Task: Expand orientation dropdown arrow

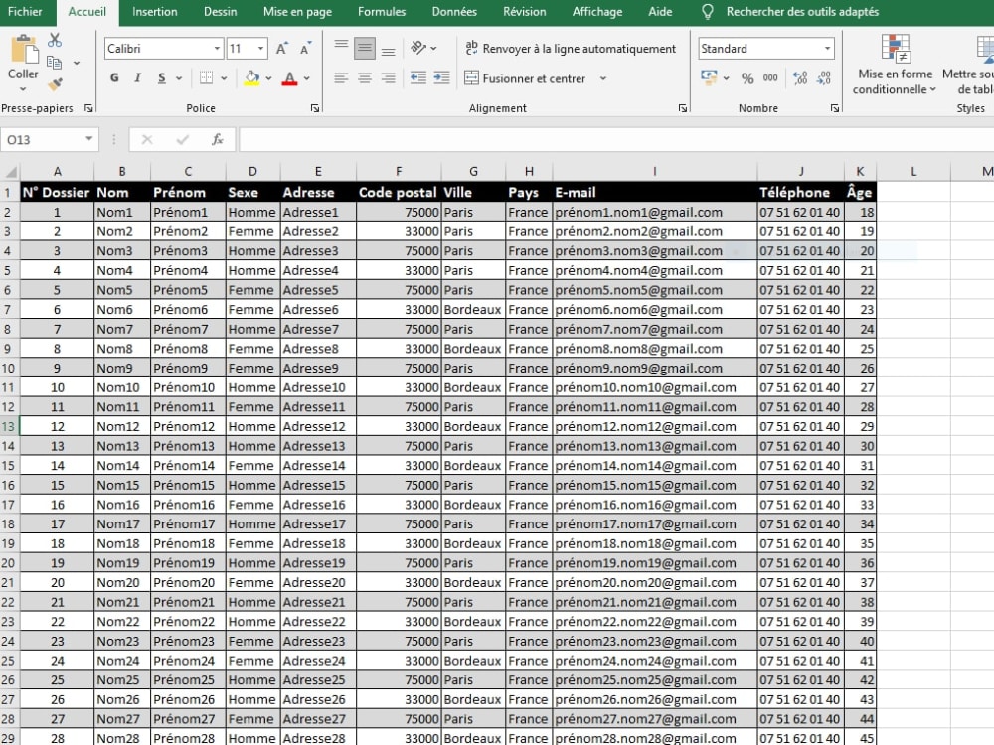Action: click(x=433, y=48)
